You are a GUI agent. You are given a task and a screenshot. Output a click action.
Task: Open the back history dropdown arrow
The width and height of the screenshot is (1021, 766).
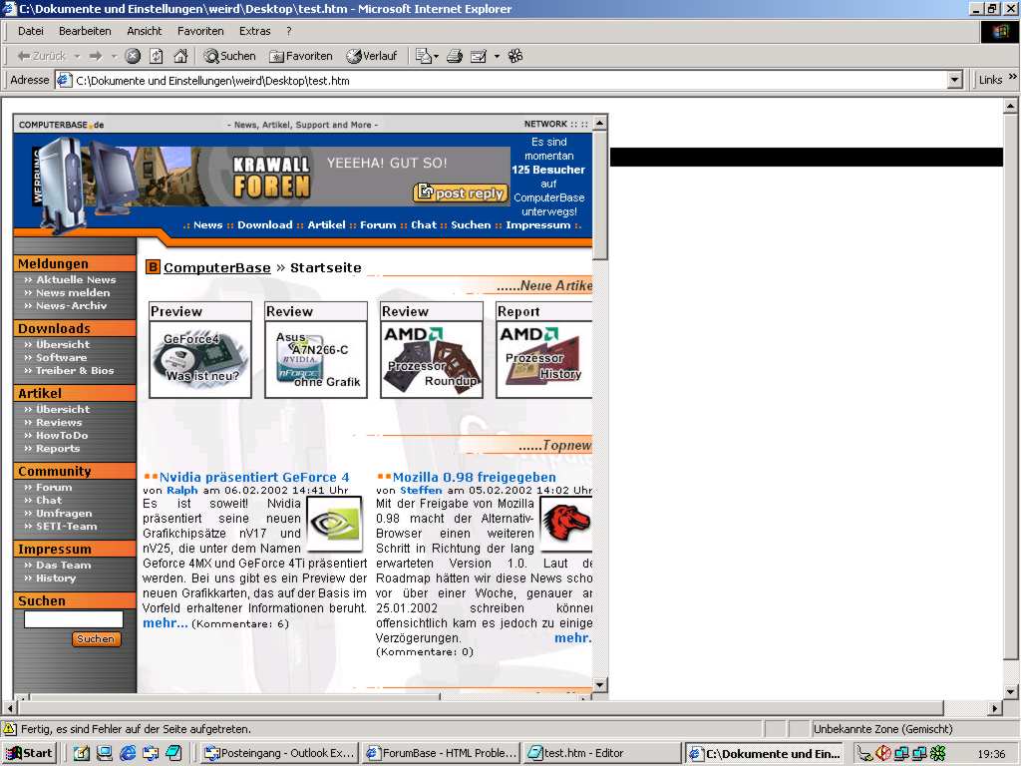point(77,57)
